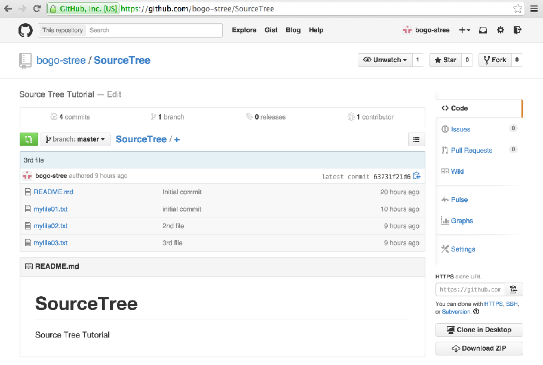
Task: Click the fork count next to Fork
Action: [x=517, y=60]
